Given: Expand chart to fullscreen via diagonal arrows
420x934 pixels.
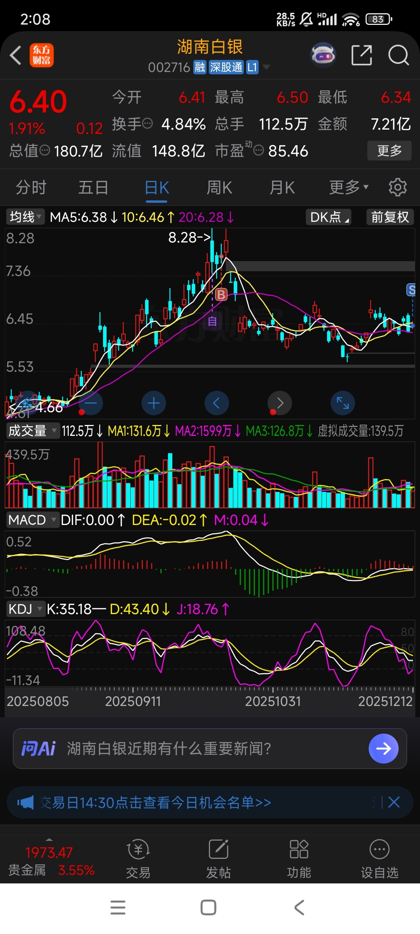Looking at the screenshot, I should pos(343,403).
